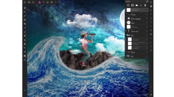Select the Clone stamp tool

(25, 44)
